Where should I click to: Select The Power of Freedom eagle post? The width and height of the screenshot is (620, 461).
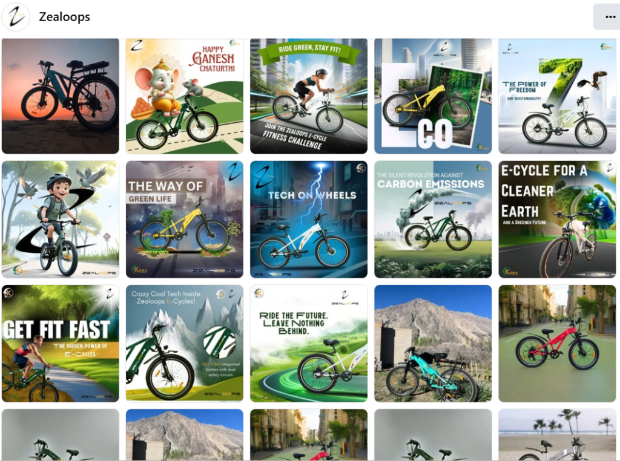point(557,96)
